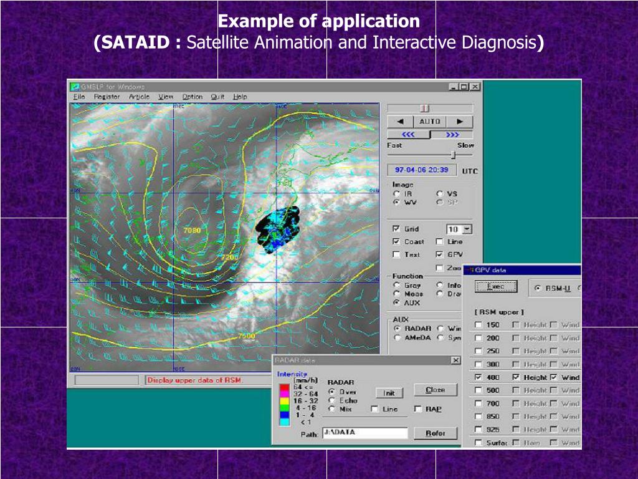Select the RADAR option in AUX group

(x=397, y=328)
